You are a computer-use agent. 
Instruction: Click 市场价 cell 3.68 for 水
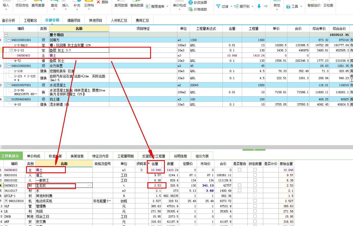(206, 190)
